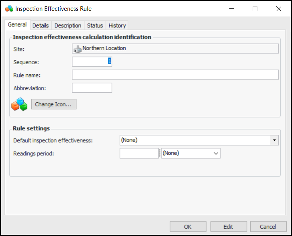Close the Inspection Effectiveness Rule dialog
This screenshot has height=236, width=292.
click(x=278, y=9)
